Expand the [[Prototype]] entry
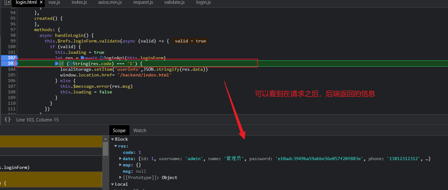The image size is (448, 190). pos(120,177)
